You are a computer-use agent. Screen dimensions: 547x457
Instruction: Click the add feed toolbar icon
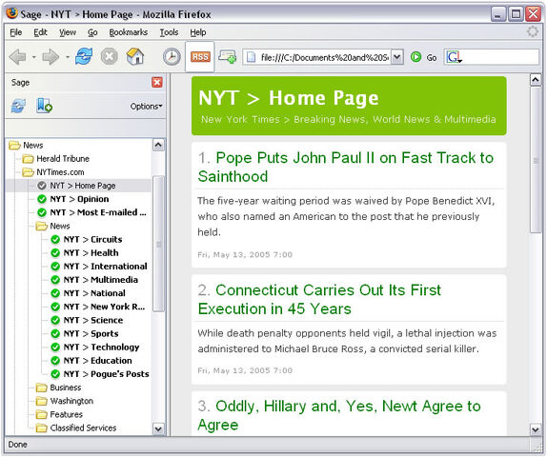coord(227,56)
